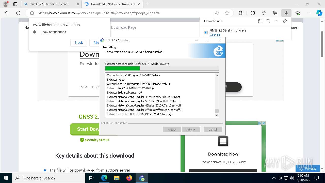Image resolution: width=325 pixels, height=183 pixels.
Task: Open the Extensions puzzle icon
Action: pyautogui.click(x=240, y=13)
